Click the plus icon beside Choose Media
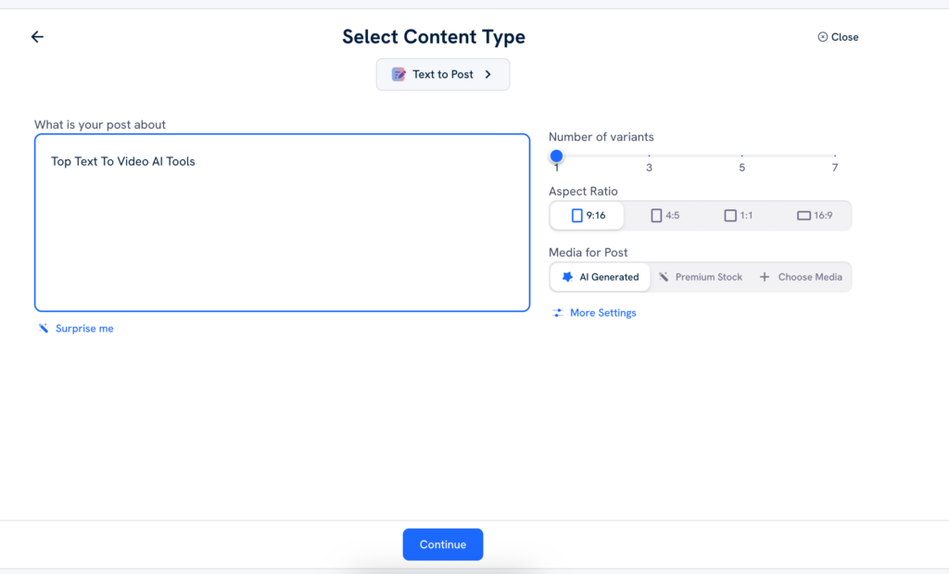Image resolution: width=949 pixels, height=574 pixels. coord(765,277)
